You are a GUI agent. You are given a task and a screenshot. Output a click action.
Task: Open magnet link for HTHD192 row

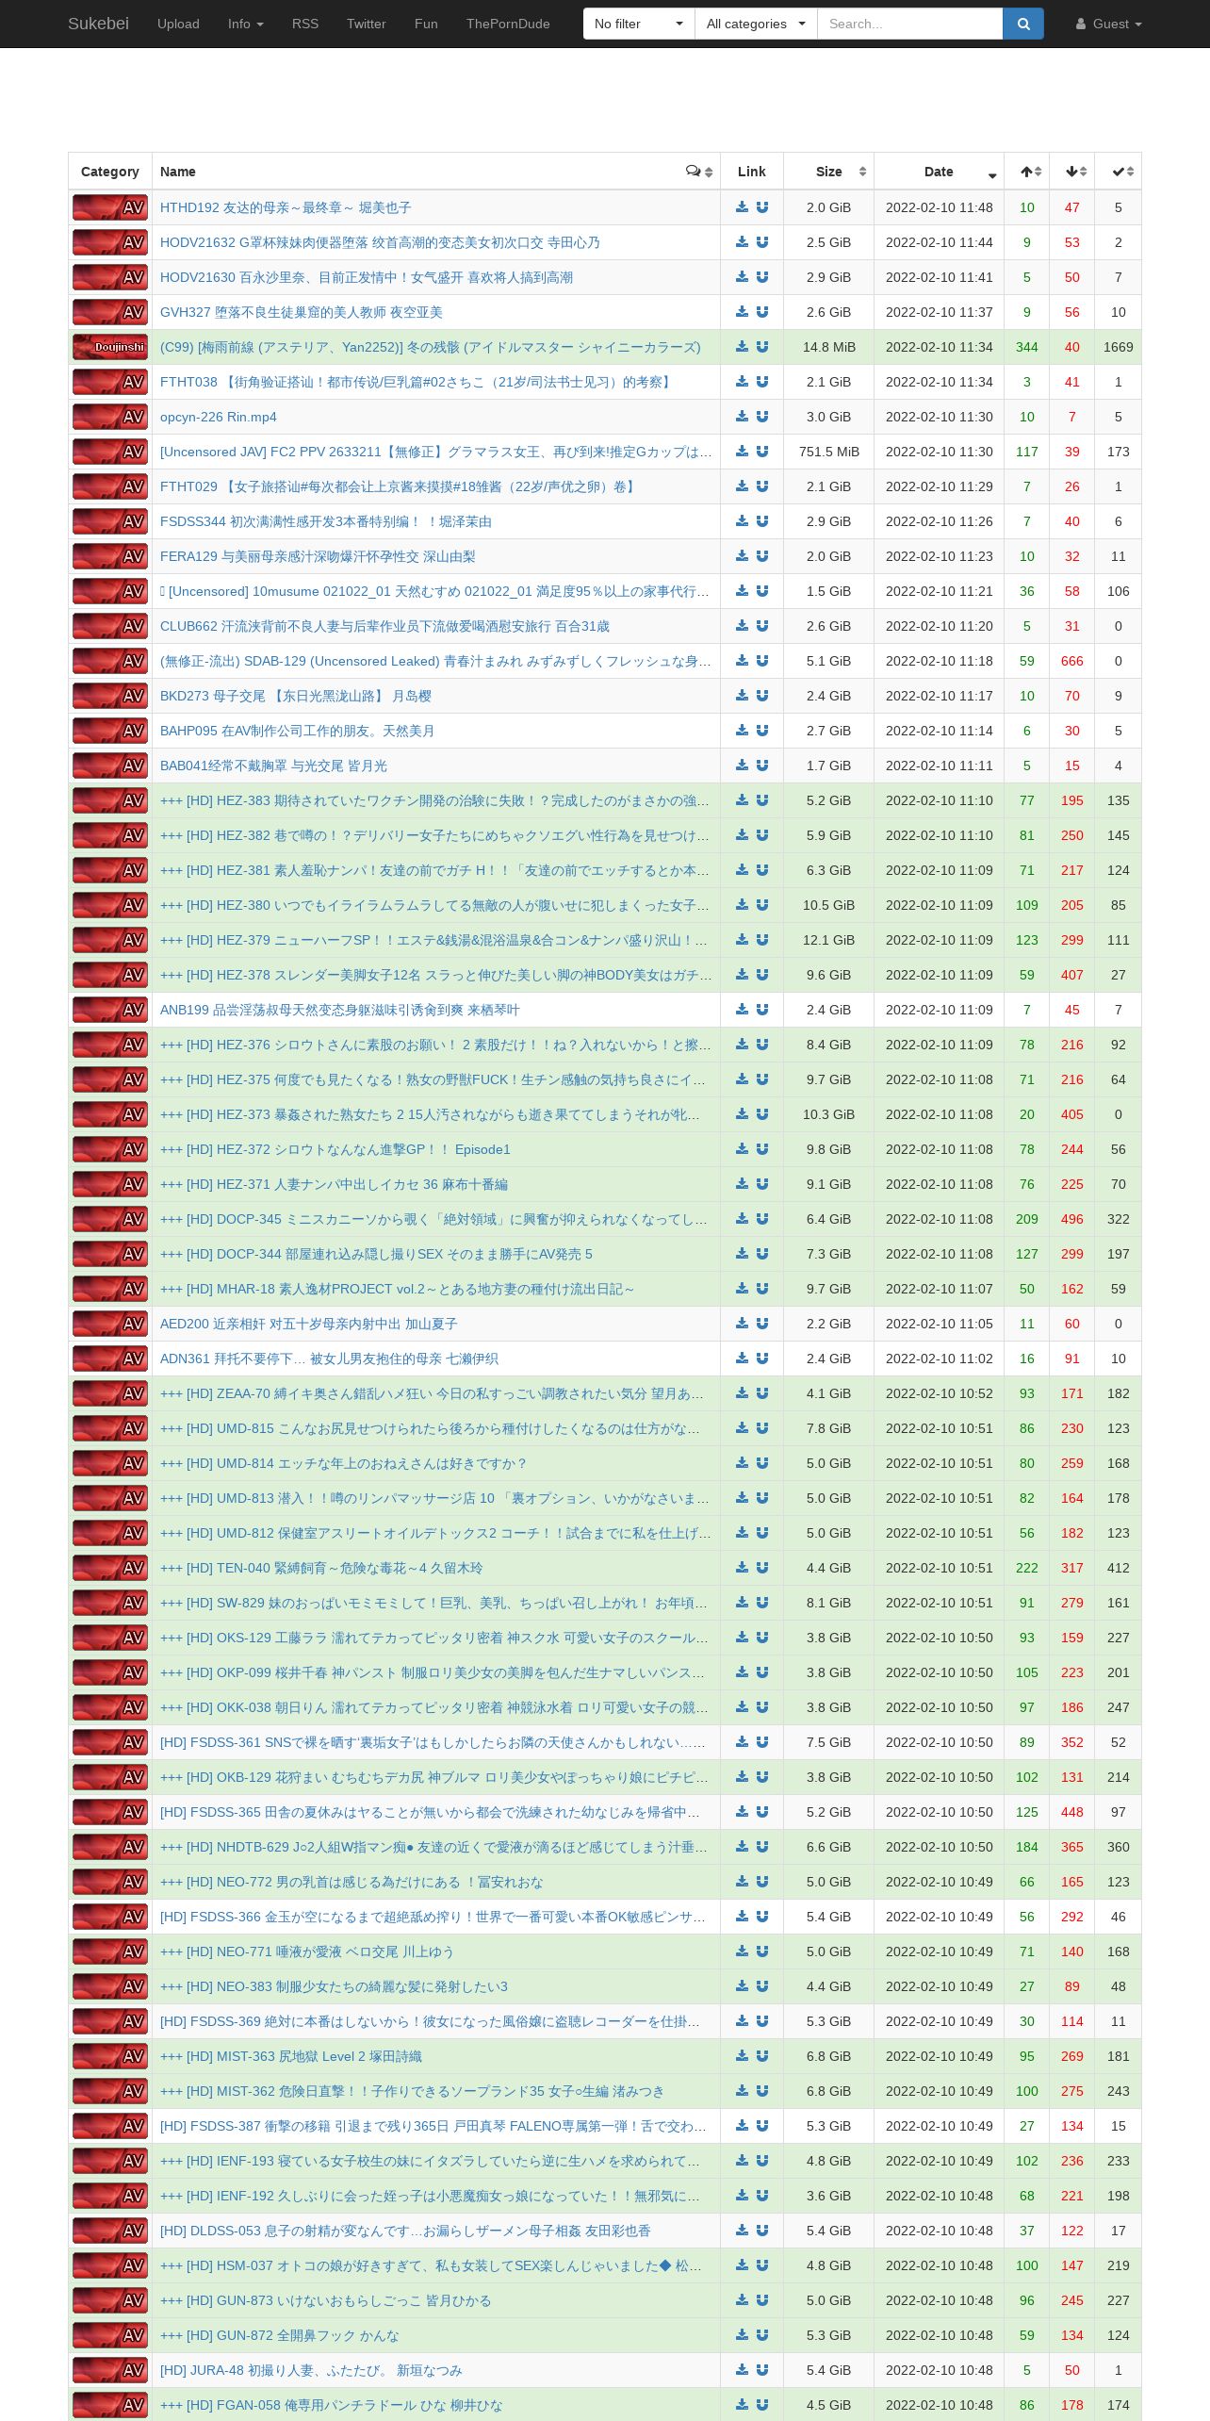762,207
